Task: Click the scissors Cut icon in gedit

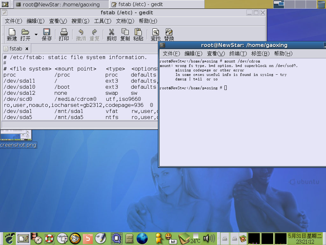Action: (x=111, y=34)
